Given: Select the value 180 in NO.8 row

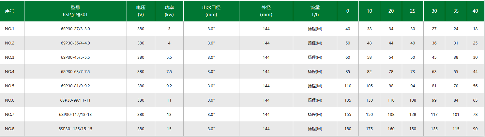Looking at the screenshot, I should coord(348,129).
